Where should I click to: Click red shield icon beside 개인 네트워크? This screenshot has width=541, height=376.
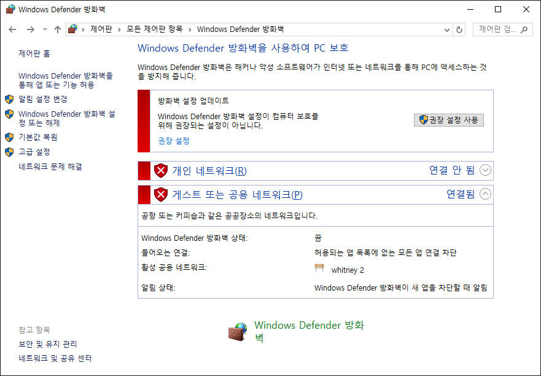161,171
